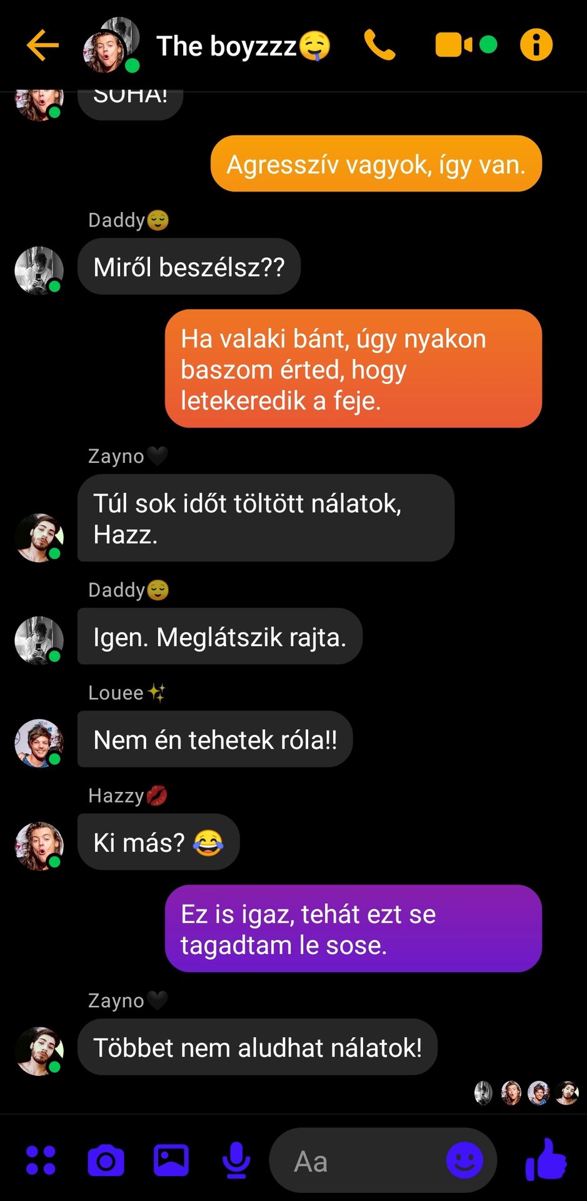
Task: Send a thumbs-up like
Action: click(x=546, y=1159)
